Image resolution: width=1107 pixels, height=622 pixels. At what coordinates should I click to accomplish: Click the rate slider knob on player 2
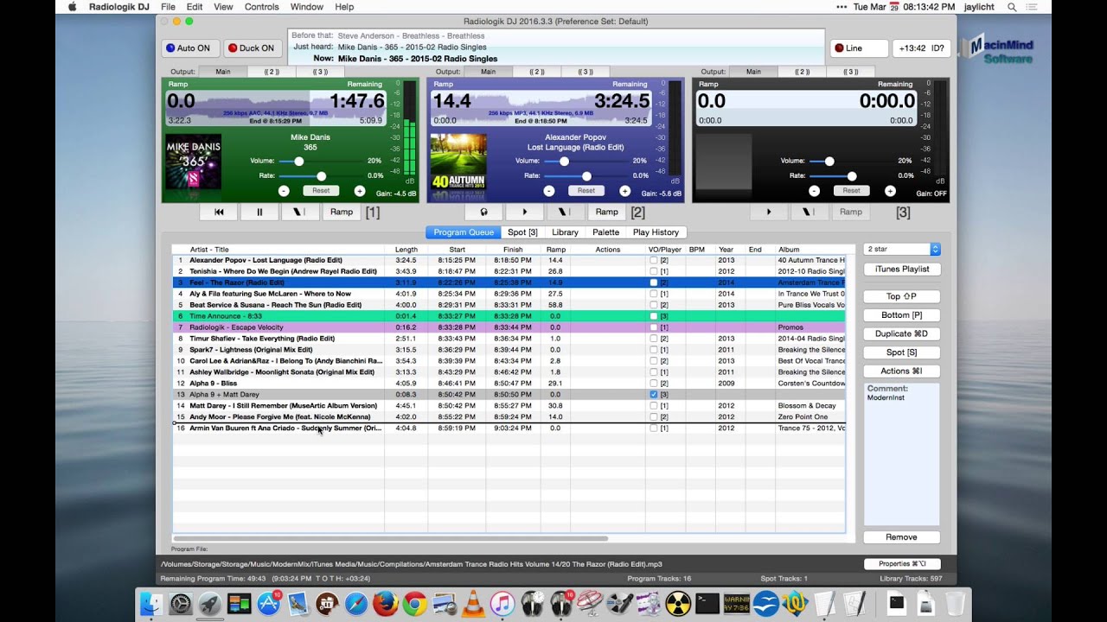586,175
